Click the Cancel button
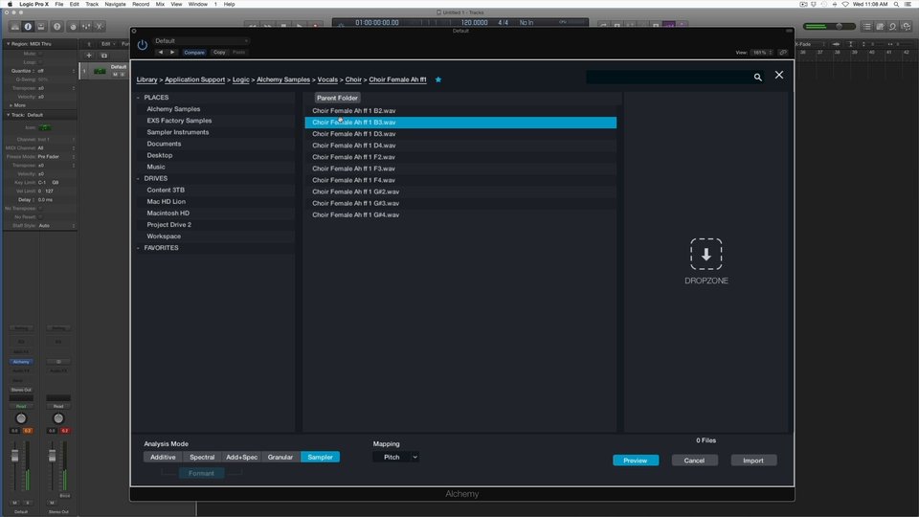919x517 pixels. 694,461
